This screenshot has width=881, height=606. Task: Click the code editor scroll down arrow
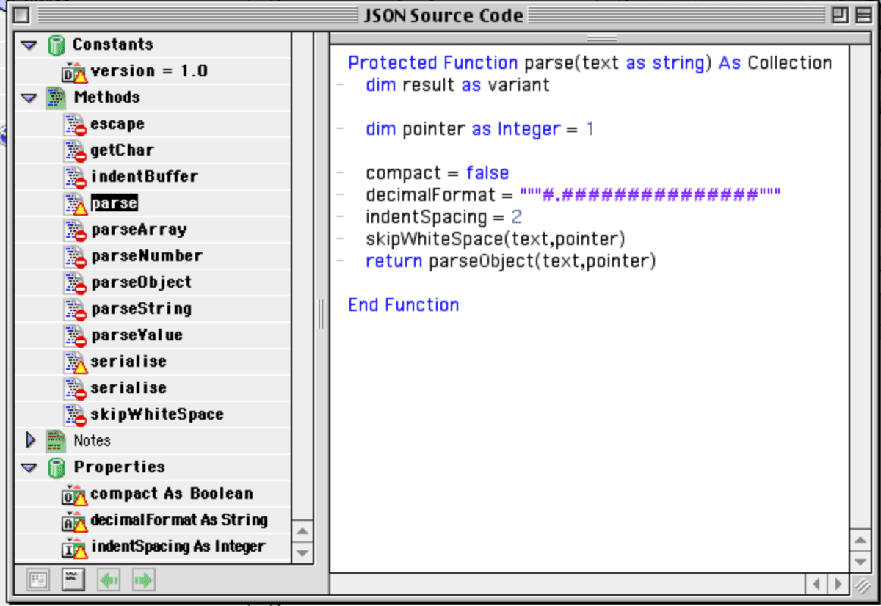(862, 563)
